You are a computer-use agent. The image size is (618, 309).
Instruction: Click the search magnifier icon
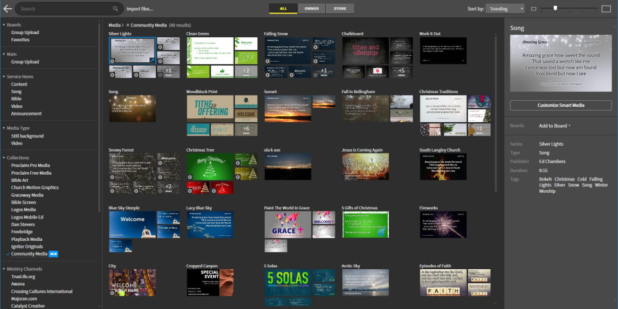[115, 8]
